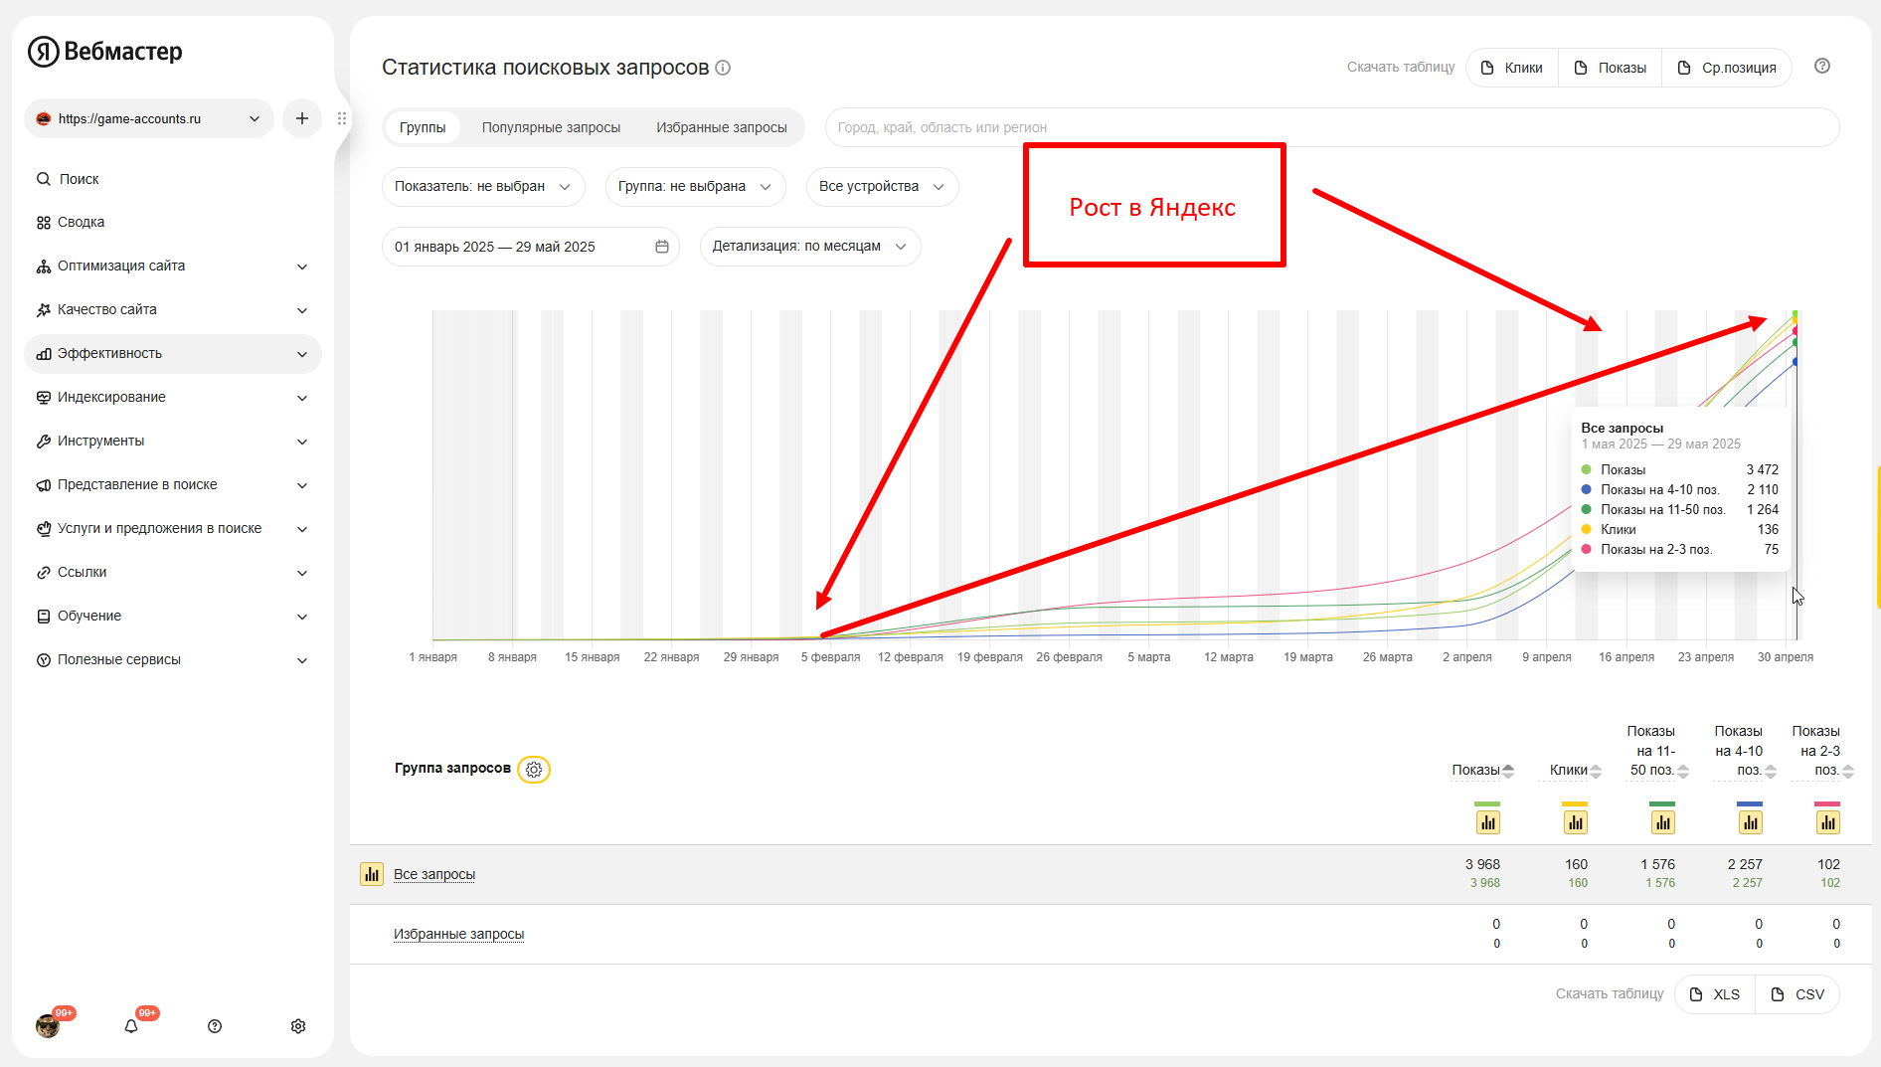The width and height of the screenshot is (1881, 1067).
Task: Click the Yandex Webmaster logo
Action: (105, 51)
